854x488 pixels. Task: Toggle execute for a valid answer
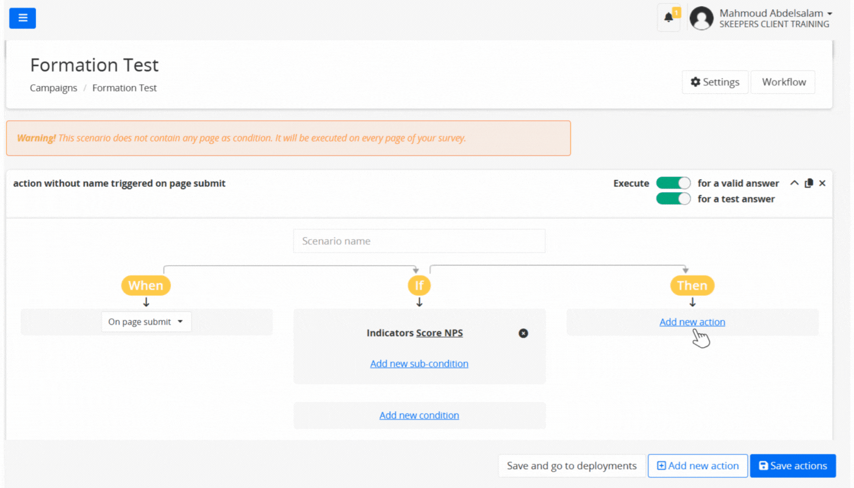click(673, 183)
